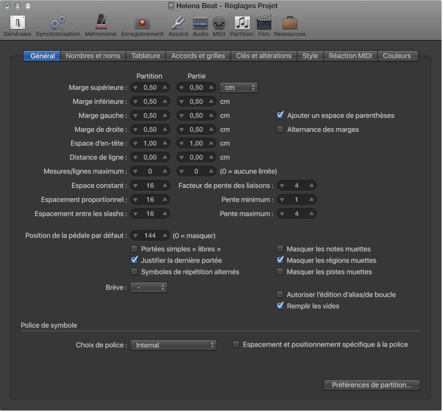Viewport: 443px width, 412px height.
Task: Open Synchronisation settings gears icon
Action: click(x=58, y=26)
